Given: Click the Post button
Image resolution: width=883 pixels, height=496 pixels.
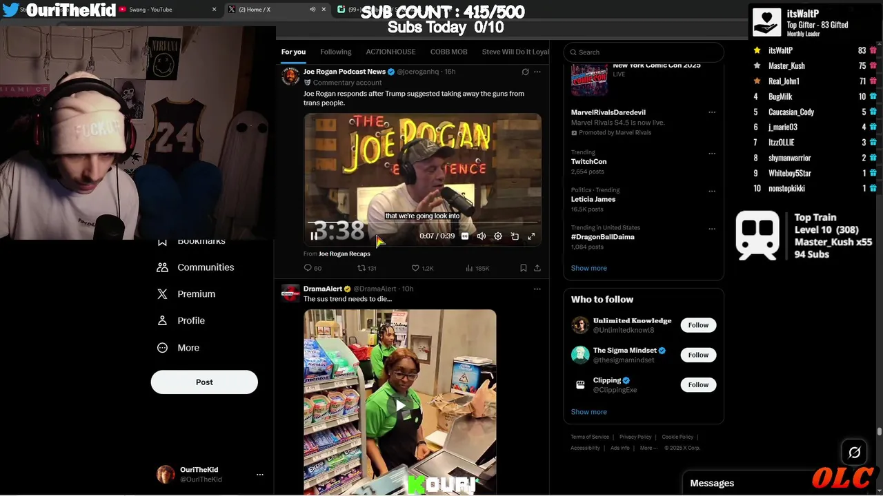Looking at the screenshot, I should click(x=204, y=382).
